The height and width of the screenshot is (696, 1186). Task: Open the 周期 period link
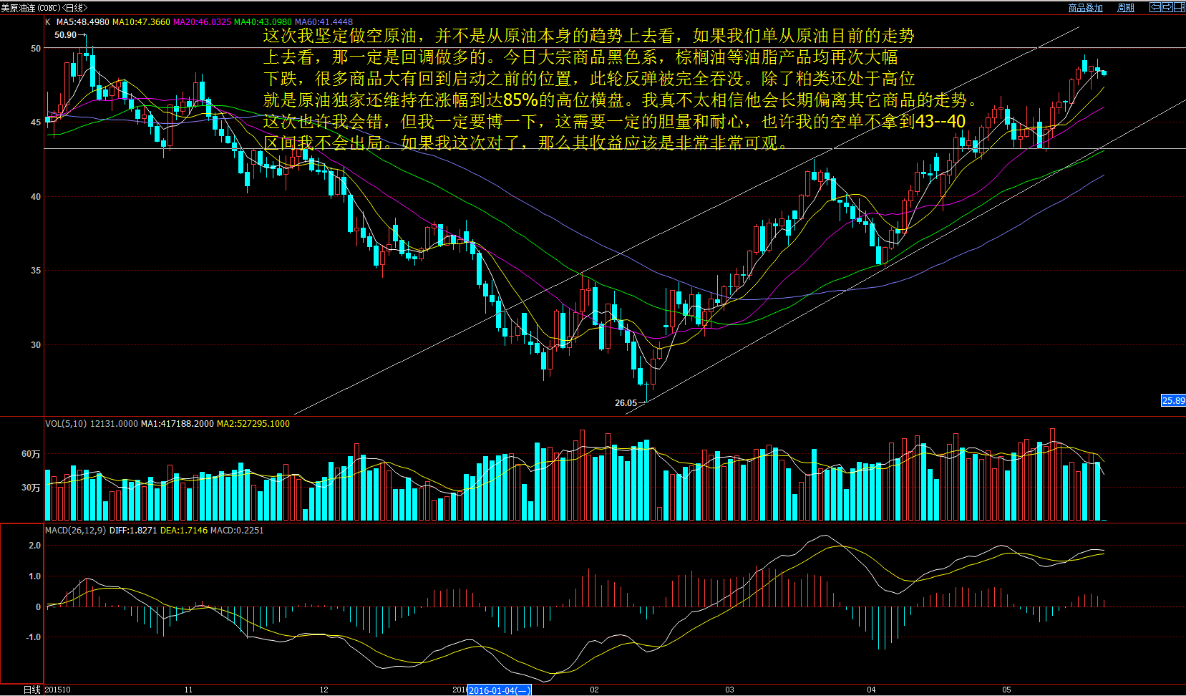[x=1125, y=8]
